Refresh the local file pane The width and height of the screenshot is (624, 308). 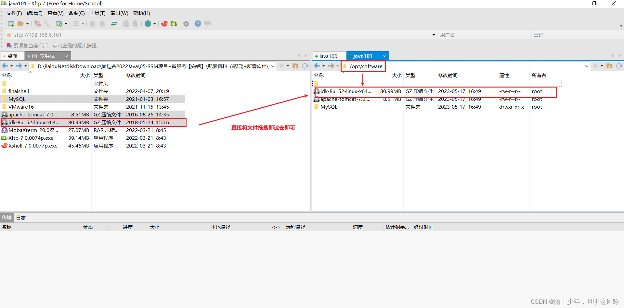coord(305,66)
